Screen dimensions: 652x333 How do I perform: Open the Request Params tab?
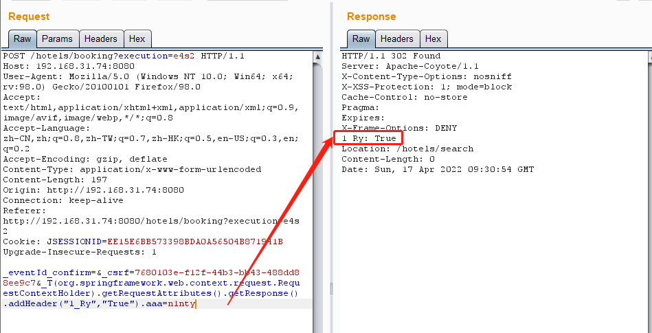coord(58,39)
